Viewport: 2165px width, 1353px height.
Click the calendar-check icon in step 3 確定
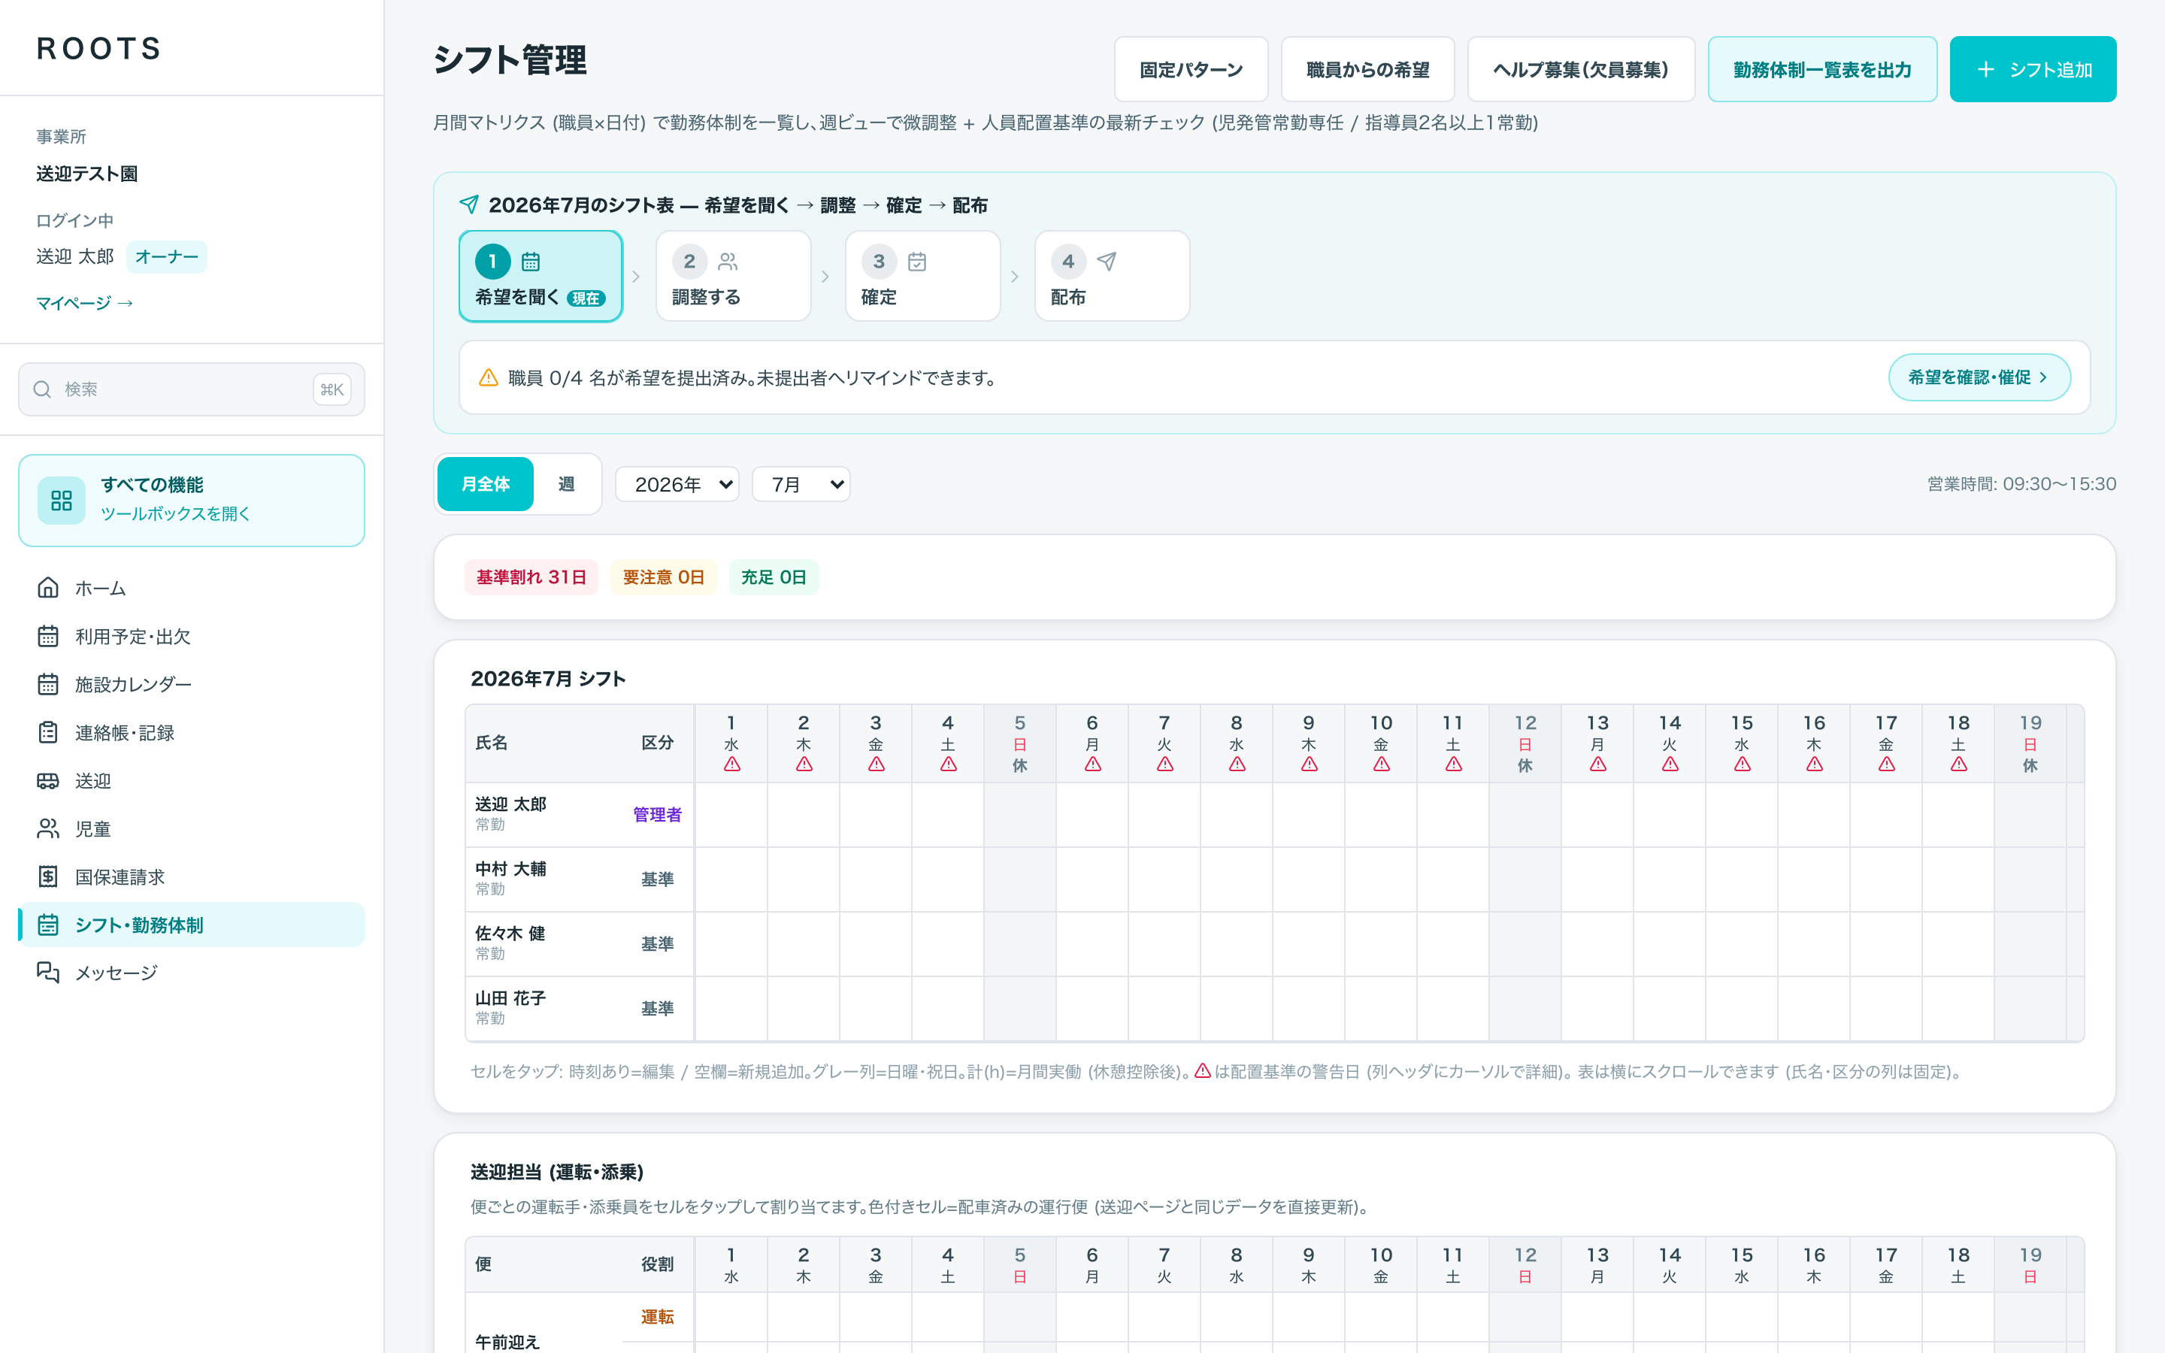click(917, 262)
